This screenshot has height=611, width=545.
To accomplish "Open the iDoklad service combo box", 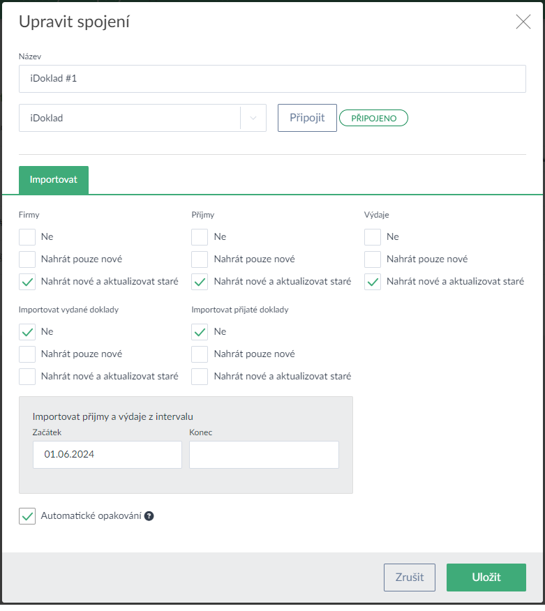I will [130, 119].
